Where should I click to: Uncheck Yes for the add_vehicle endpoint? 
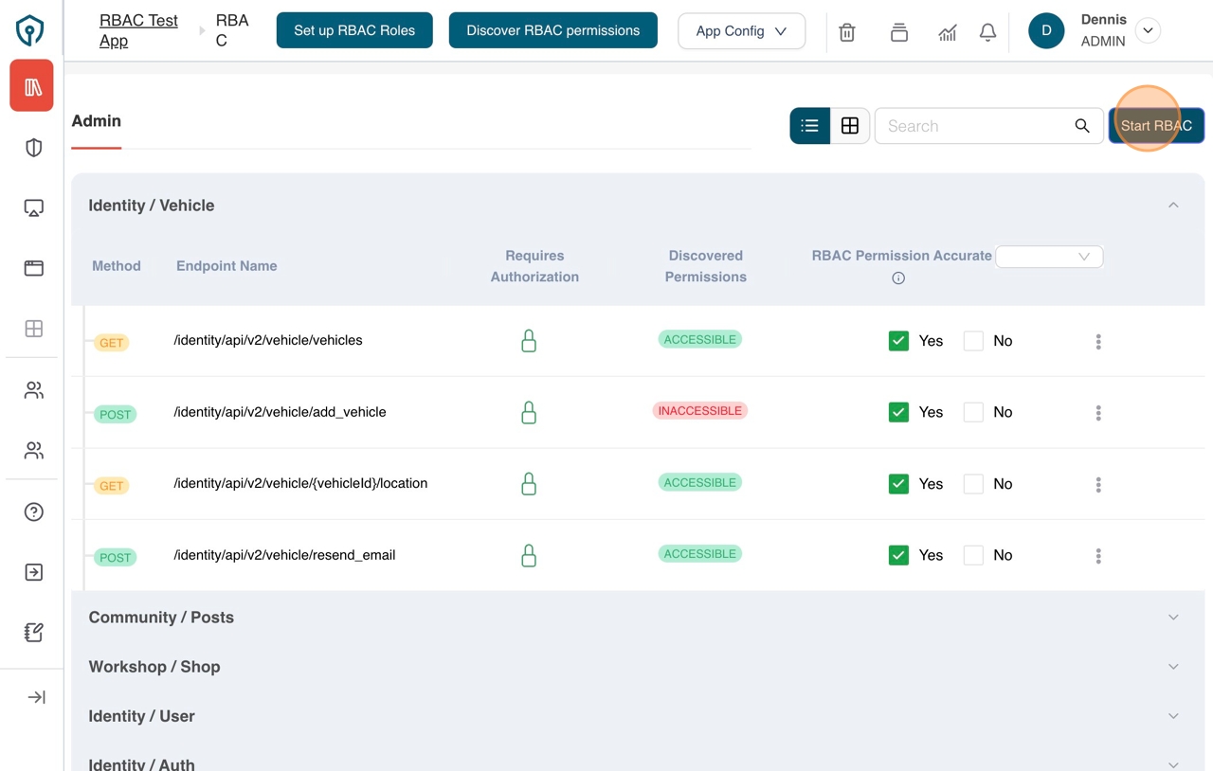point(898,412)
